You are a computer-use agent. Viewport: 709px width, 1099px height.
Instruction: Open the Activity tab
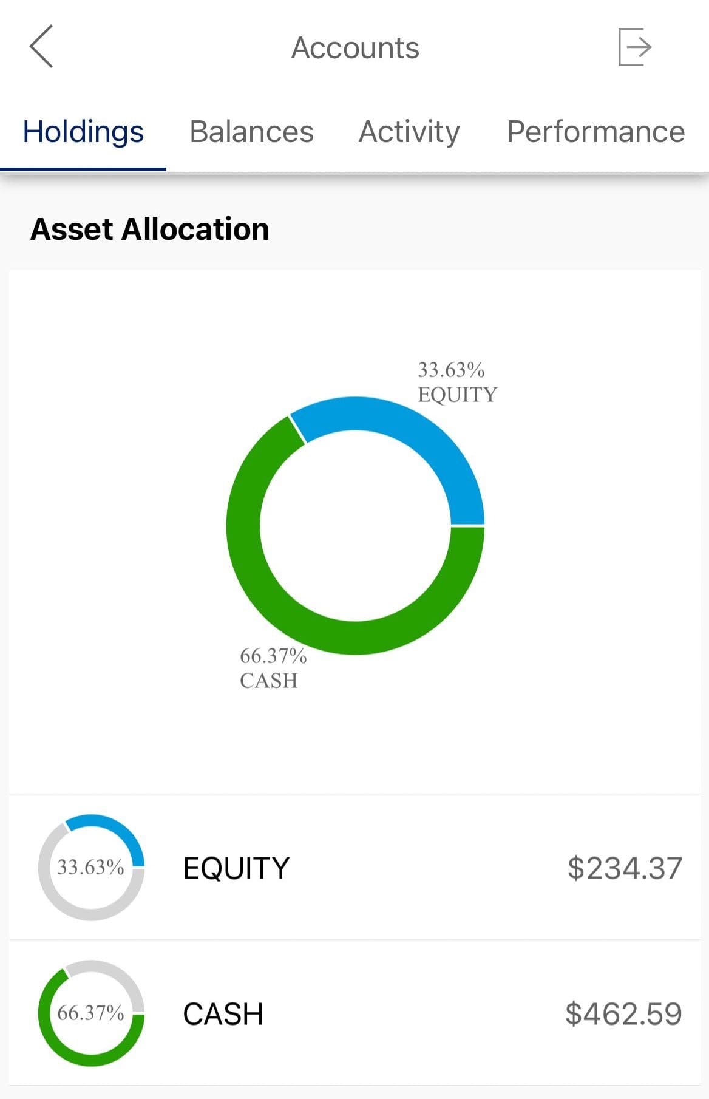click(409, 131)
